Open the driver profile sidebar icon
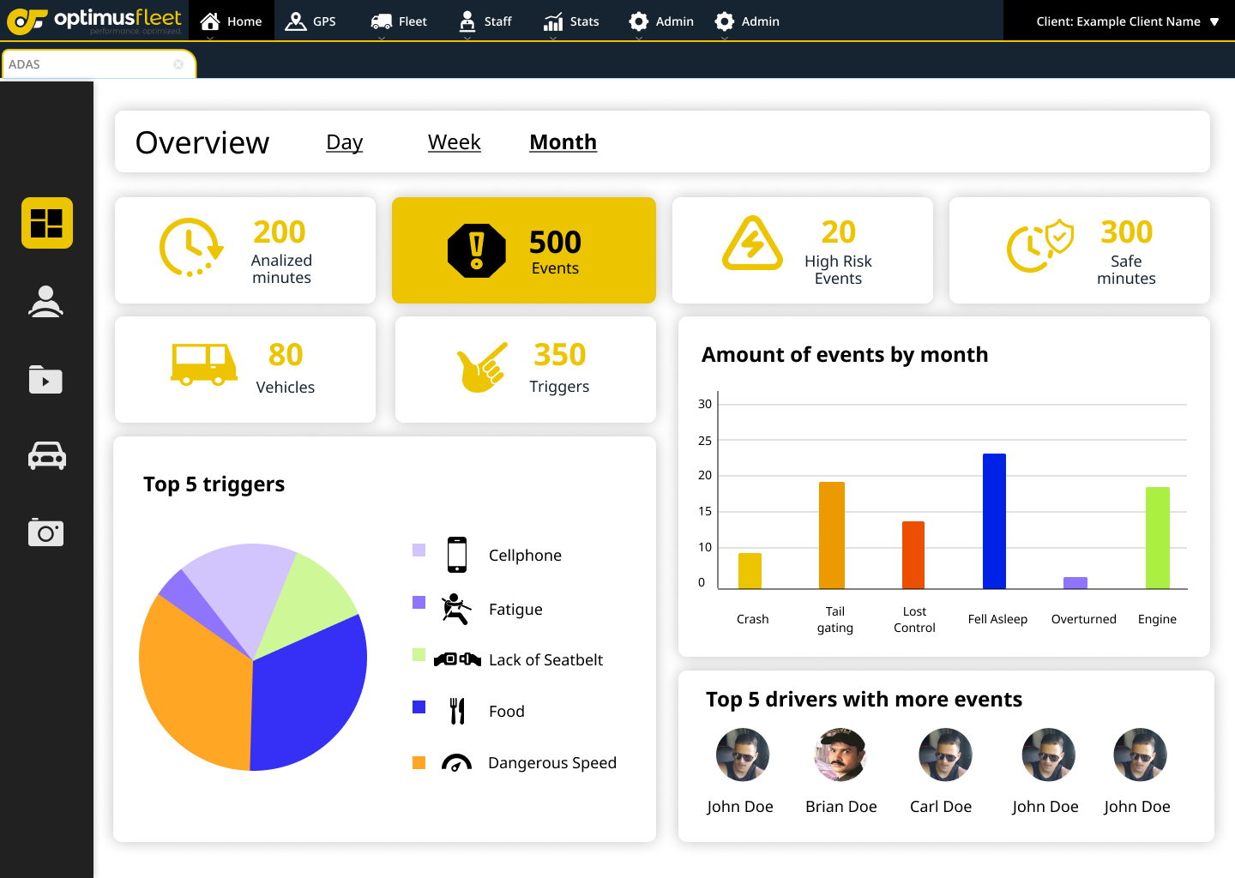Screen dimensions: 1235x878 tap(46, 302)
